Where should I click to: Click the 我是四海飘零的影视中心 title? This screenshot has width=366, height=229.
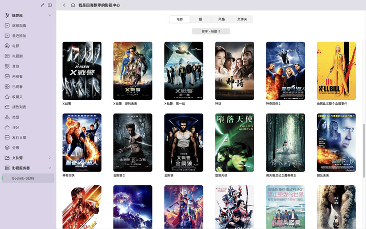click(x=99, y=5)
